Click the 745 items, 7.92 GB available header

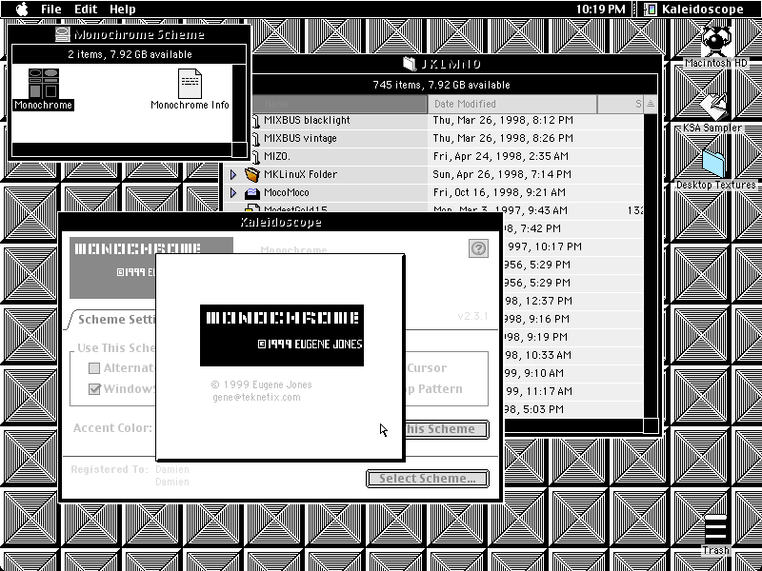(441, 85)
